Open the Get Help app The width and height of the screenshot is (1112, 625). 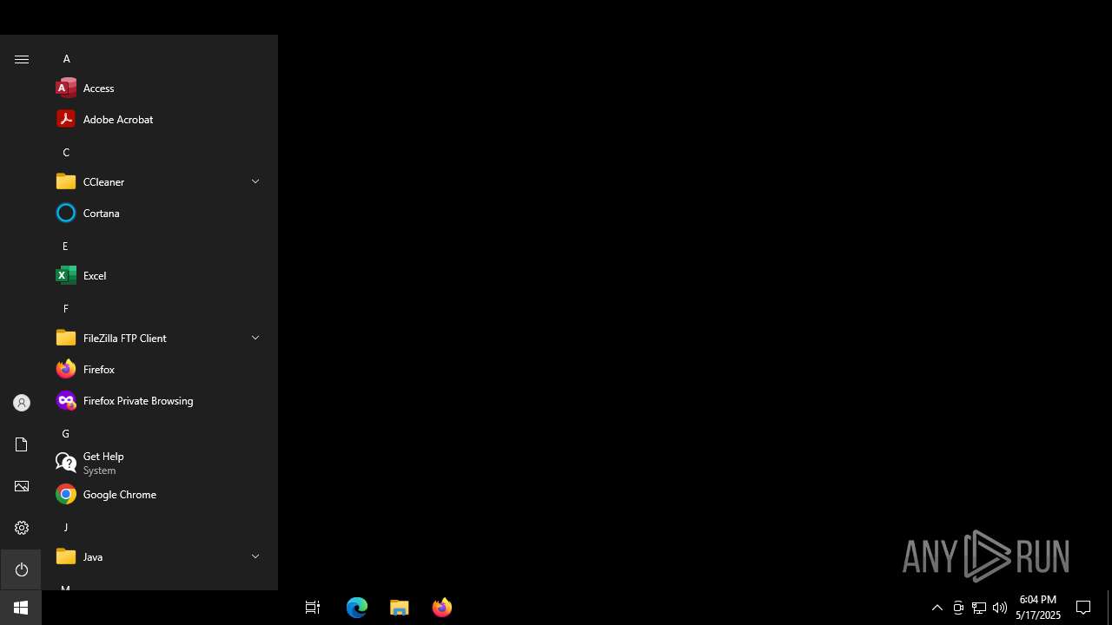point(160,463)
